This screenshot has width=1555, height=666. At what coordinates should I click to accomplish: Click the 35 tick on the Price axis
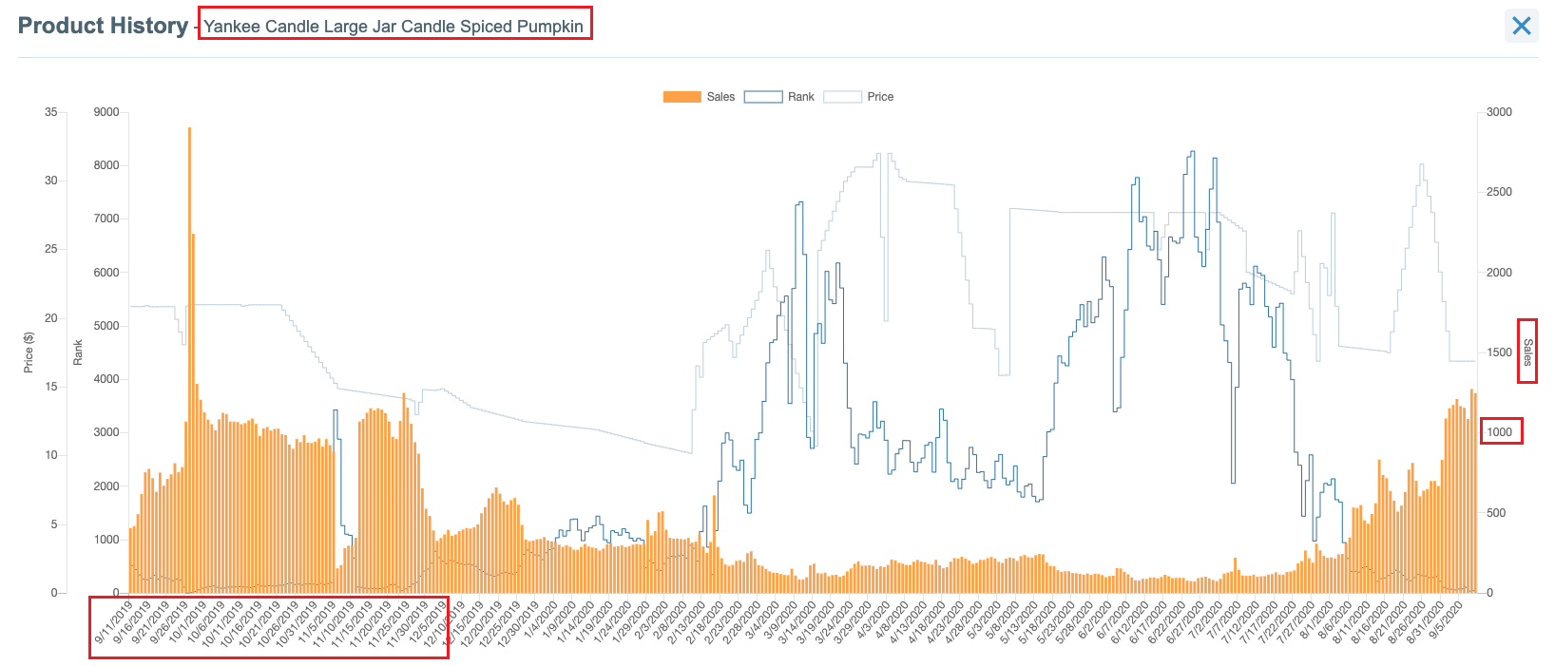[50, 112]
